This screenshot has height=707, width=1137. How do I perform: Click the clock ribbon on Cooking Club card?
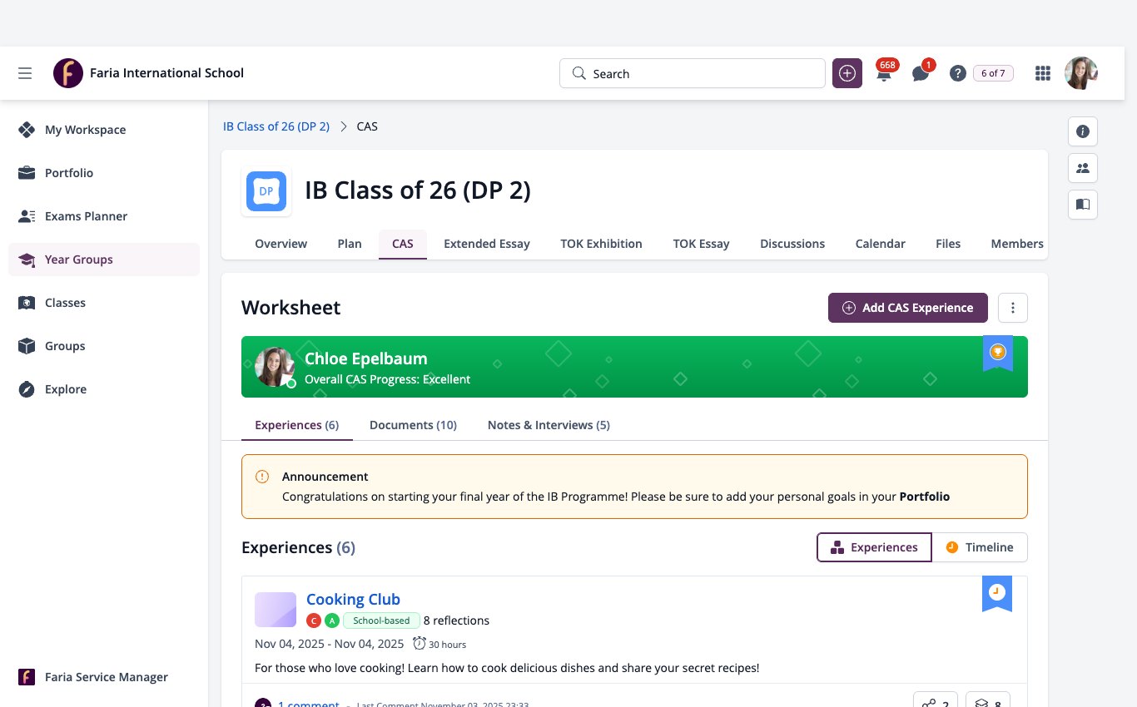click(997, 594)
